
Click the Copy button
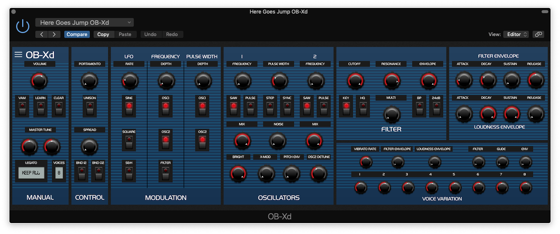103,34
